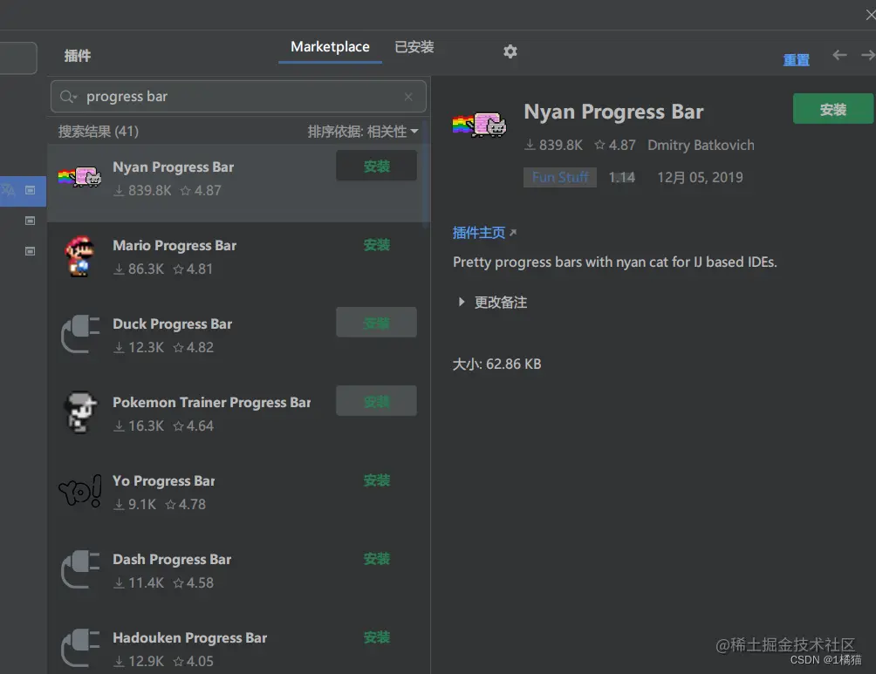Install Mario Progress Bar
876x674 pixels.
377,245
